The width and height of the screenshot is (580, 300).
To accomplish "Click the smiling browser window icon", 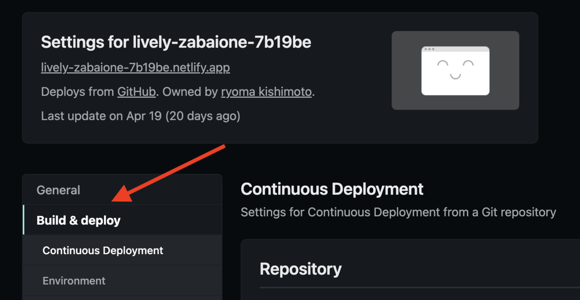I will click(x=455, y=71).
